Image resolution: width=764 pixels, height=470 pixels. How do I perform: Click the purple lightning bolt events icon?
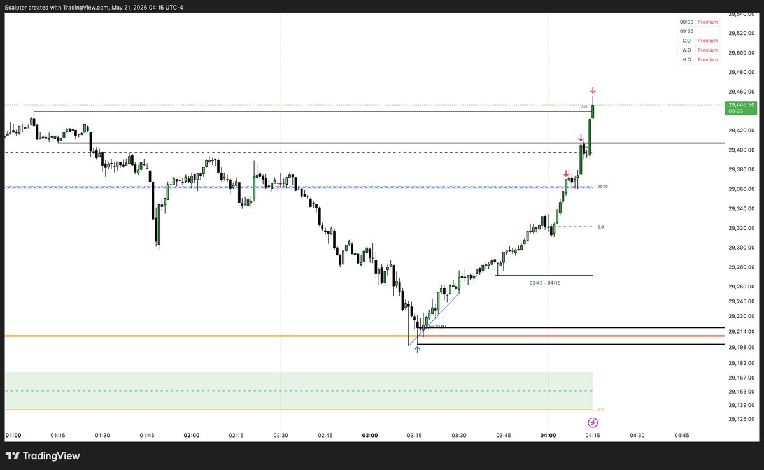click(x=593, y=422)
